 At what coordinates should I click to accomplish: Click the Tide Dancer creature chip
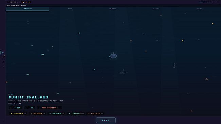[x=38, y=114]
